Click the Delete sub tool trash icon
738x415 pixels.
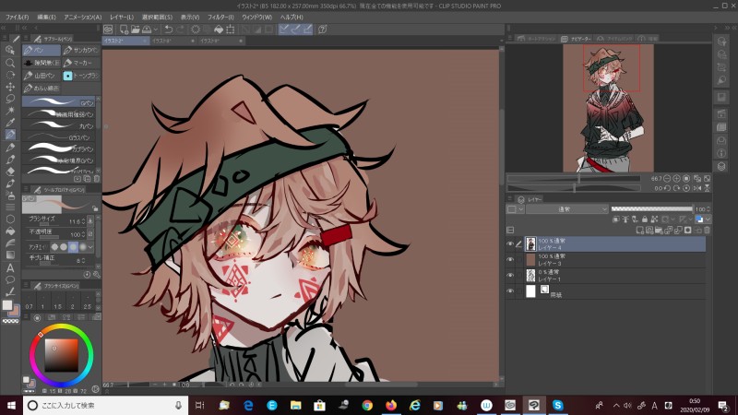click(x=97, y=179)
